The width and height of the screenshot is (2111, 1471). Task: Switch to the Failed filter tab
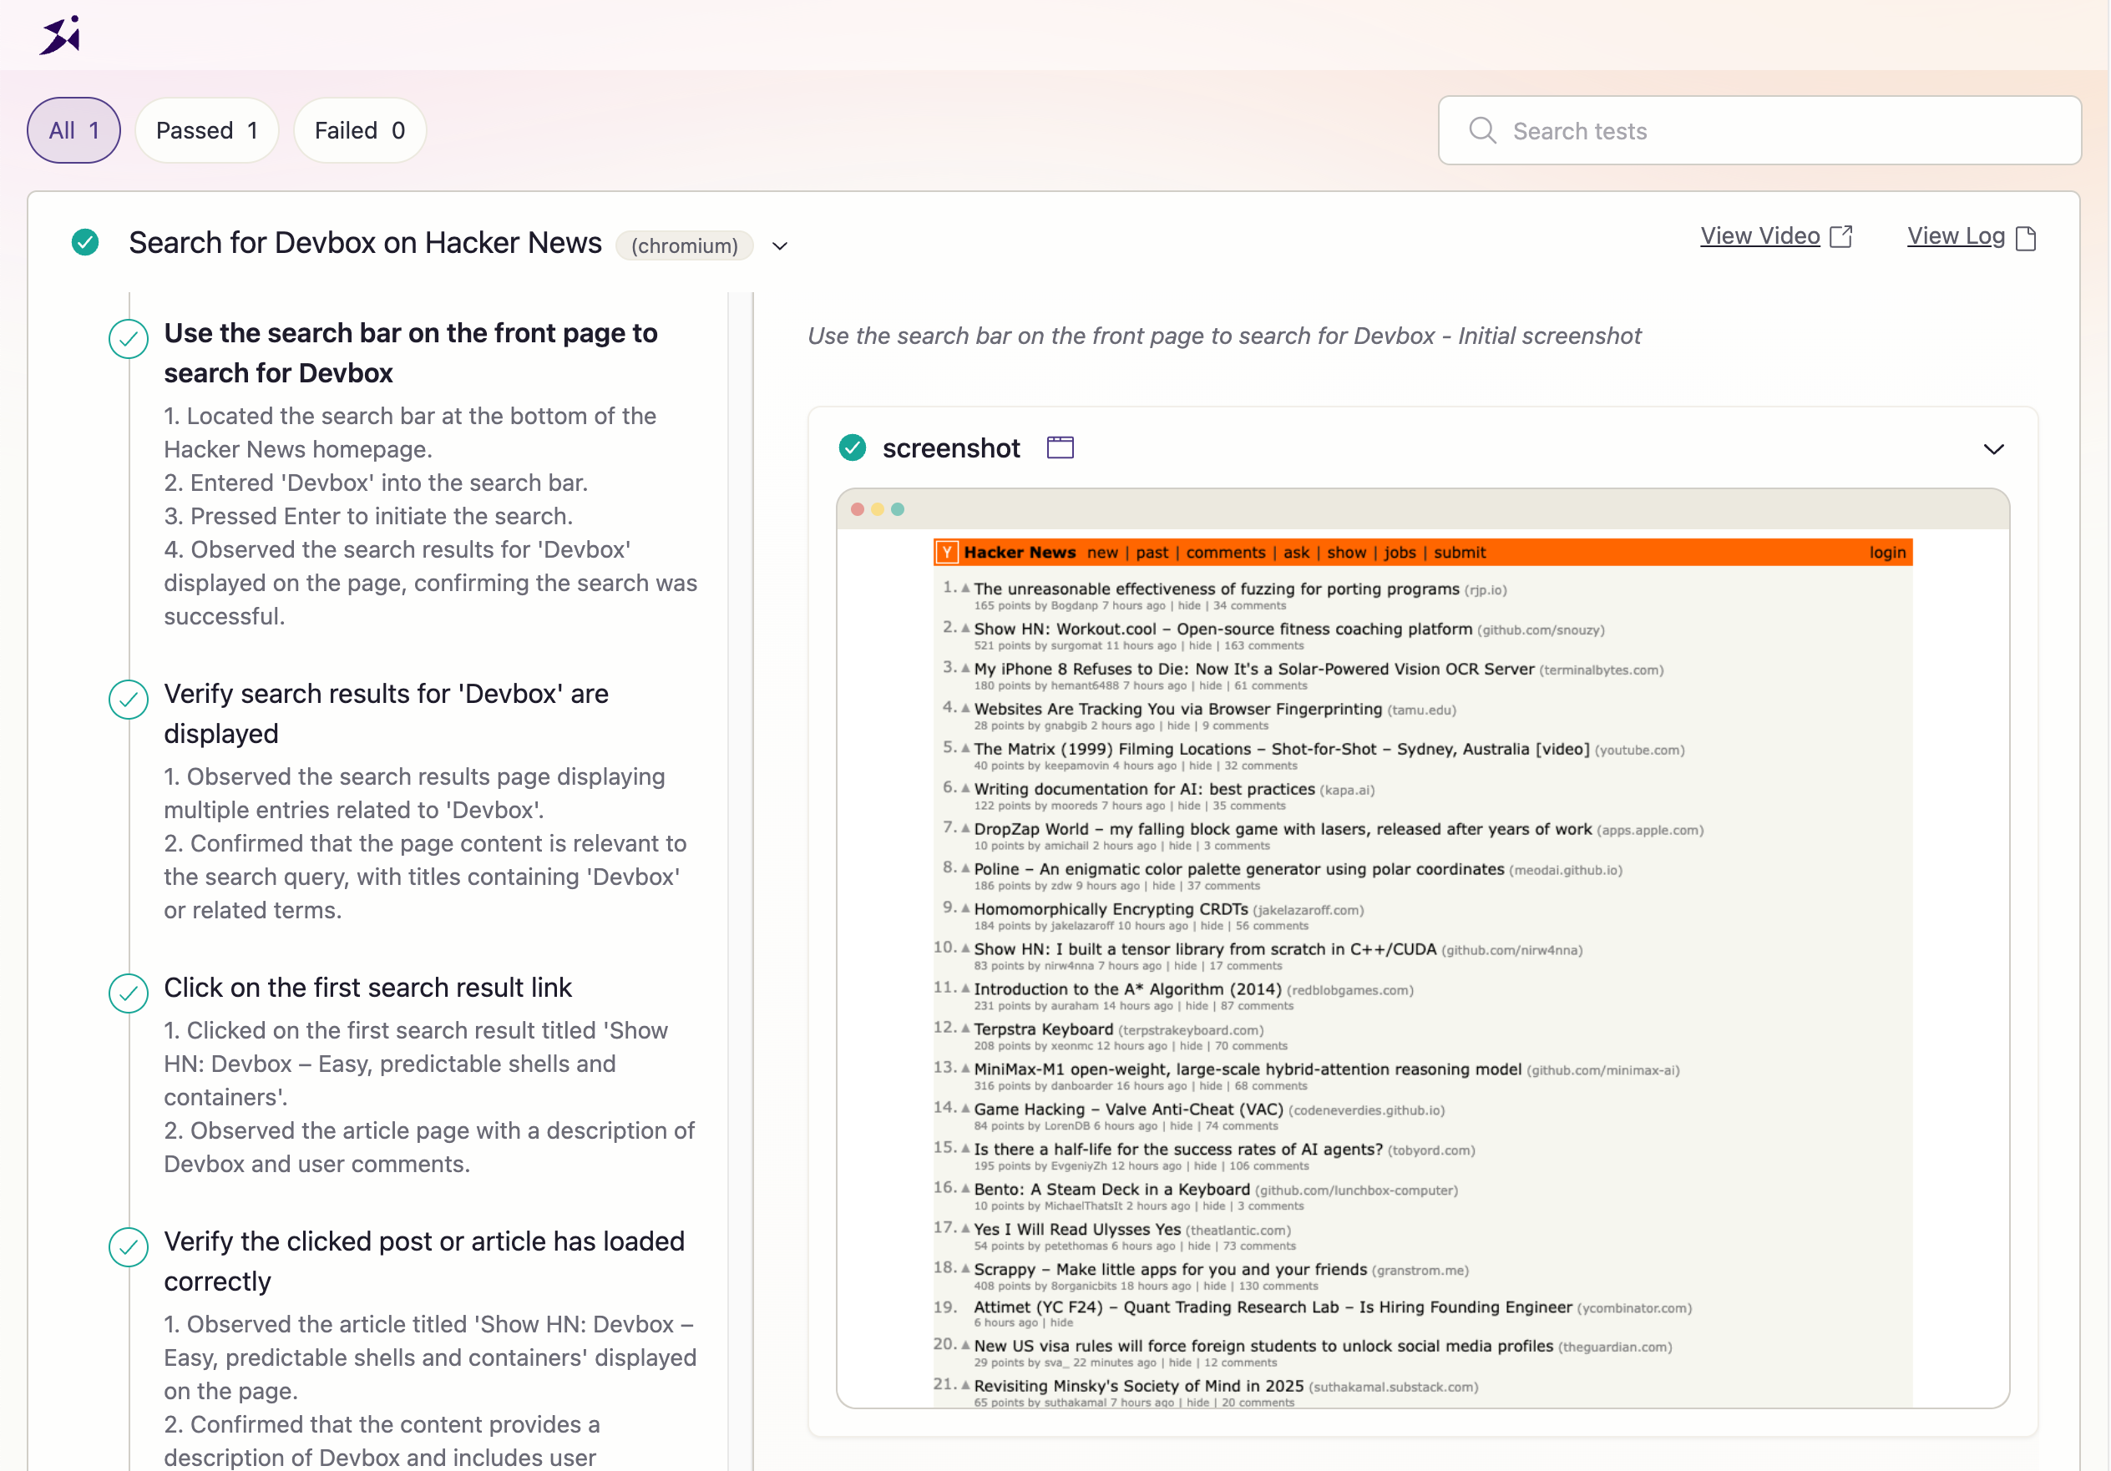click(360, 130)
